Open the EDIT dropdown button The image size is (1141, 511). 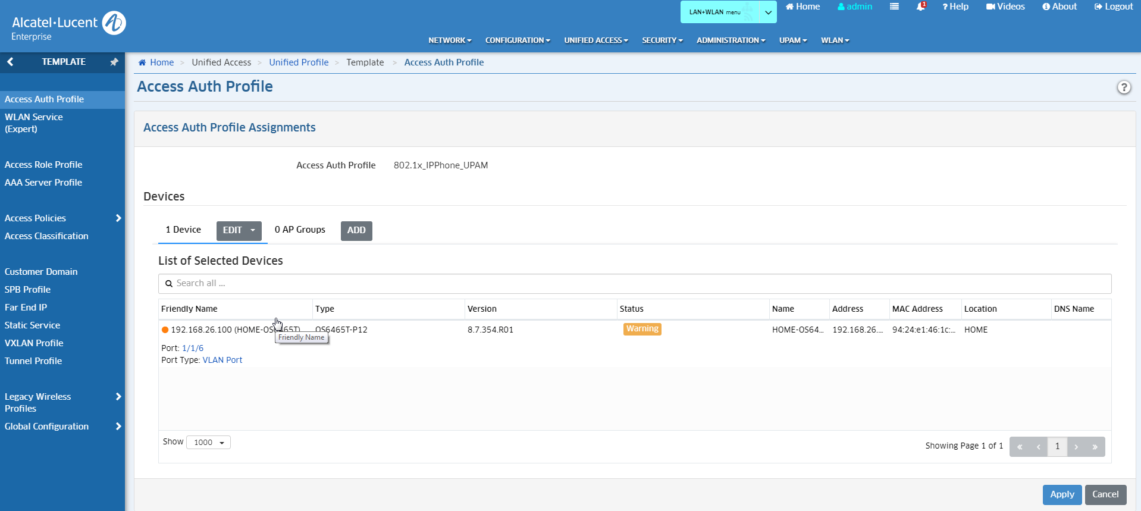(239, 230)
